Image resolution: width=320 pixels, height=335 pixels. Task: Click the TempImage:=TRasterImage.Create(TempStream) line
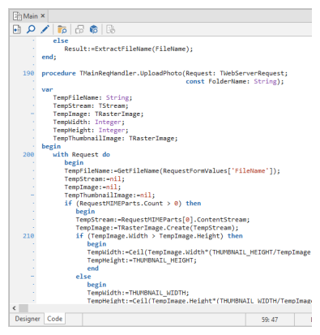click(x=157, y=228)
